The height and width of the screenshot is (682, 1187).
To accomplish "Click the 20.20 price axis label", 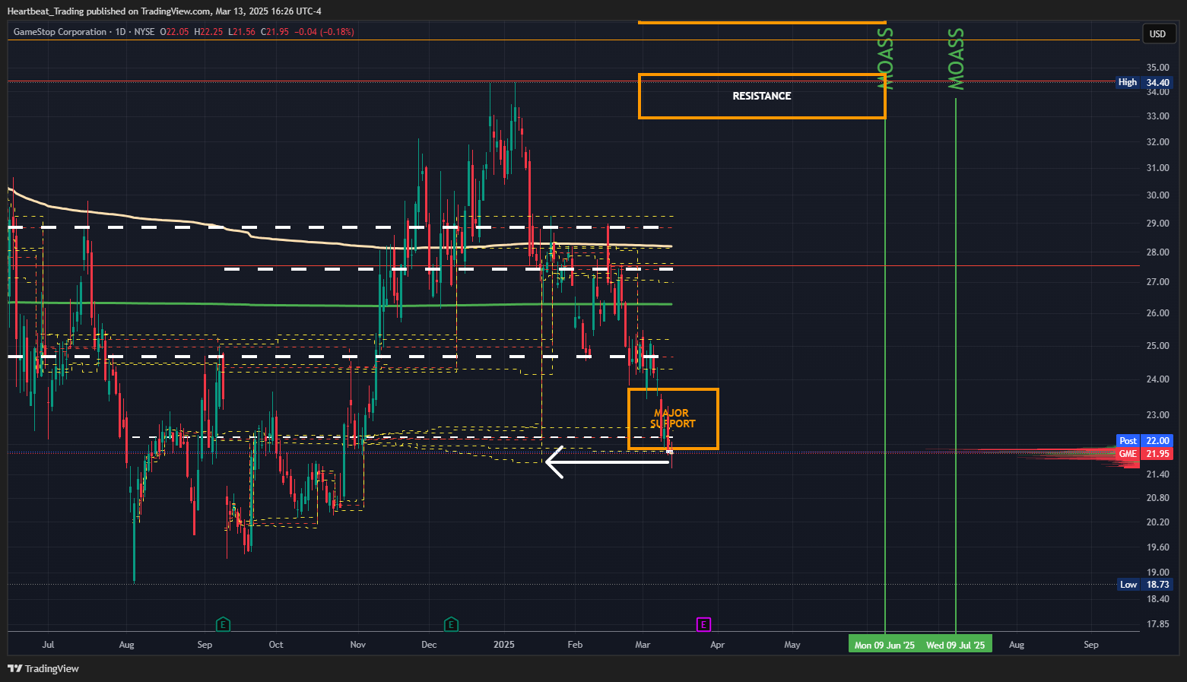I will (x=1158, y=522).
